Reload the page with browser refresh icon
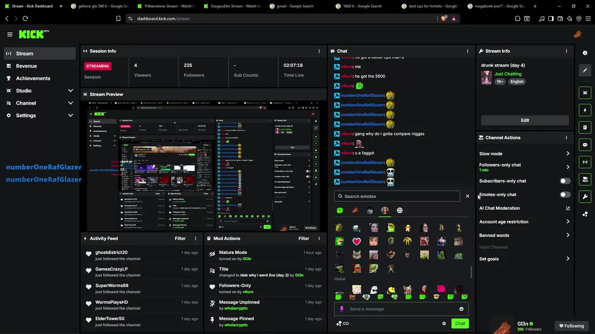The image size is (595, 334). coord(25,19)
